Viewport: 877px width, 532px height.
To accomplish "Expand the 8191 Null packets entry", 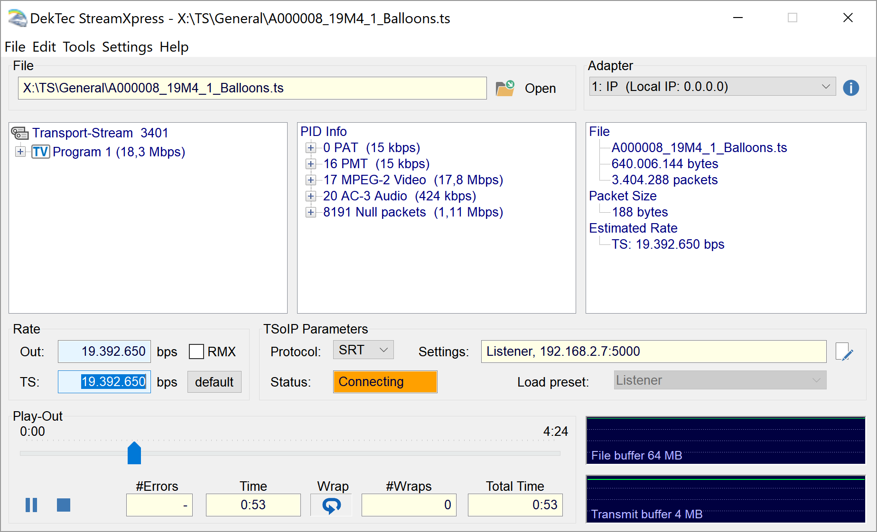I will click(x=311, y=212).
